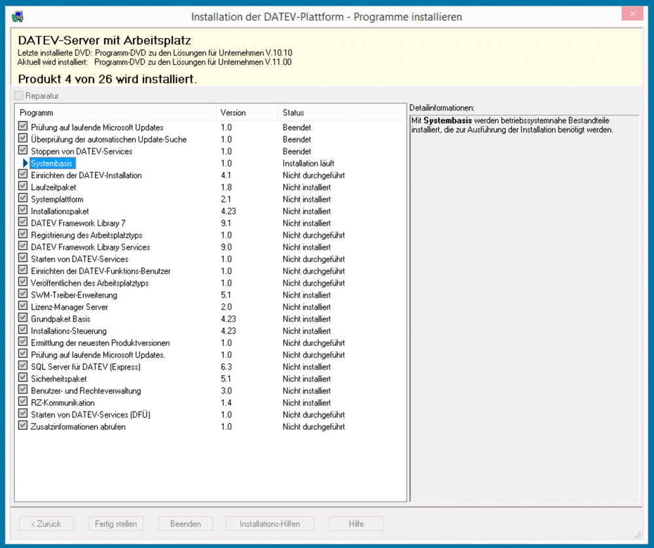
Task: Uncheck SQL Server für DATEV (Express)
Action: coord(24,366)
